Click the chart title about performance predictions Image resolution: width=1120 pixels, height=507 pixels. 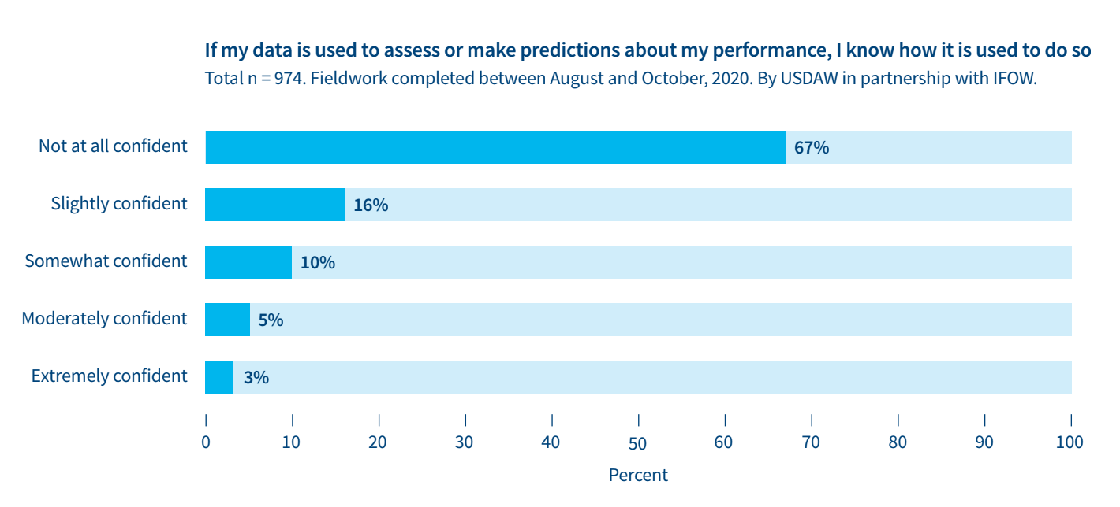(647, 50)
